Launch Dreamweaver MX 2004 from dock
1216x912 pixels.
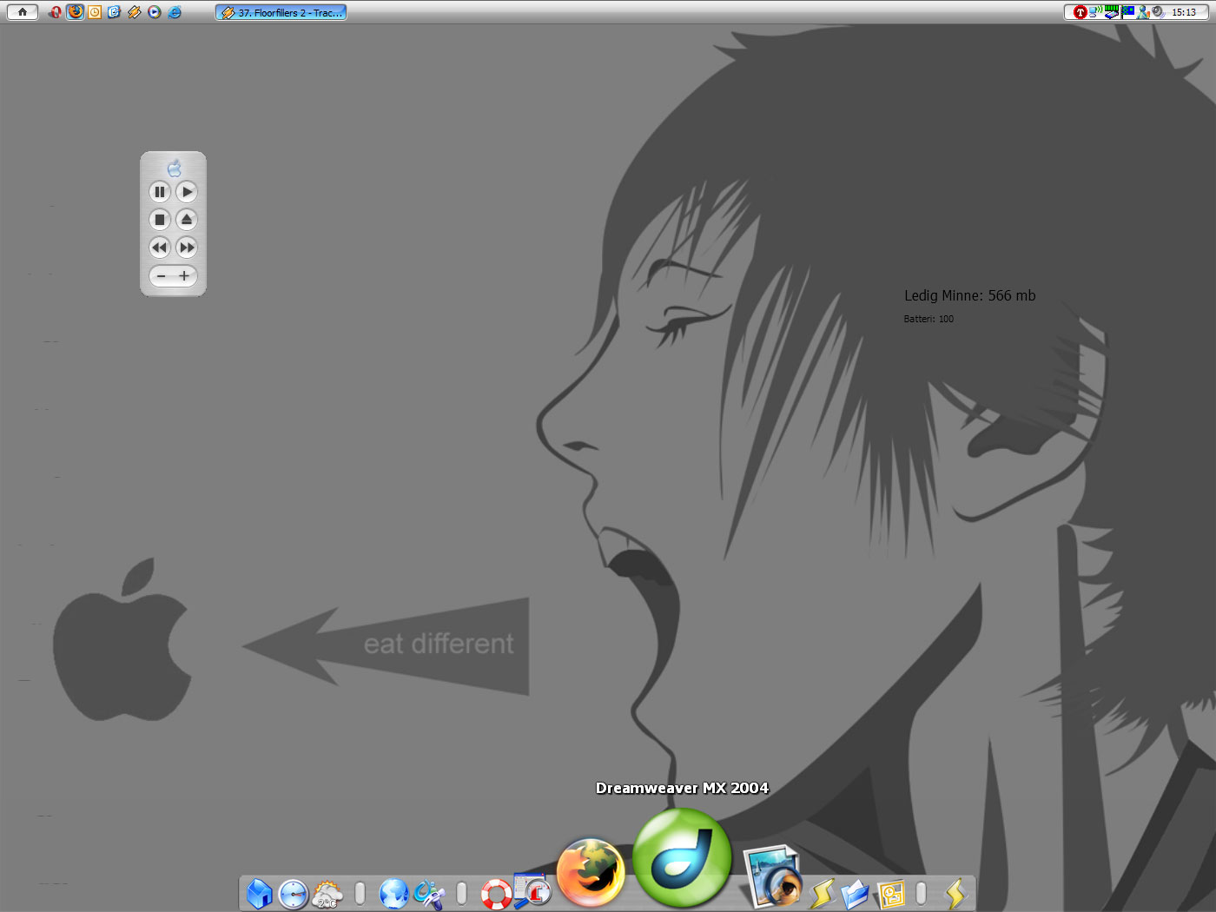682,858
